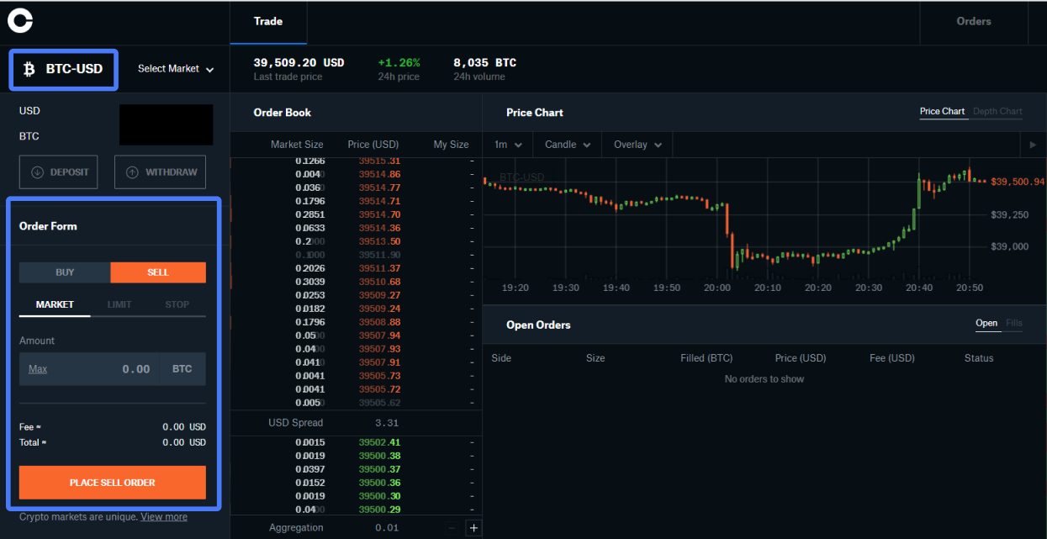The width and height of the screenshot is (1047, 539).
Task: Switch to Depth Chart view
Action: [x=997, y=111]
